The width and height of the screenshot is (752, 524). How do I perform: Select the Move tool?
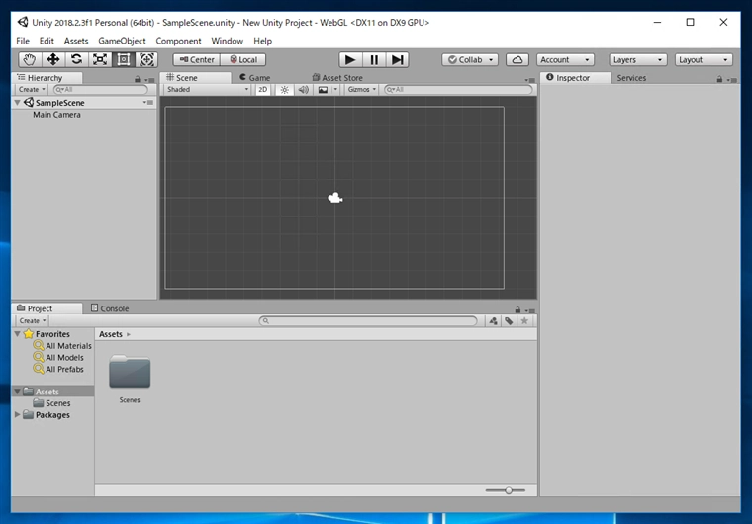(x=52, y=59)
